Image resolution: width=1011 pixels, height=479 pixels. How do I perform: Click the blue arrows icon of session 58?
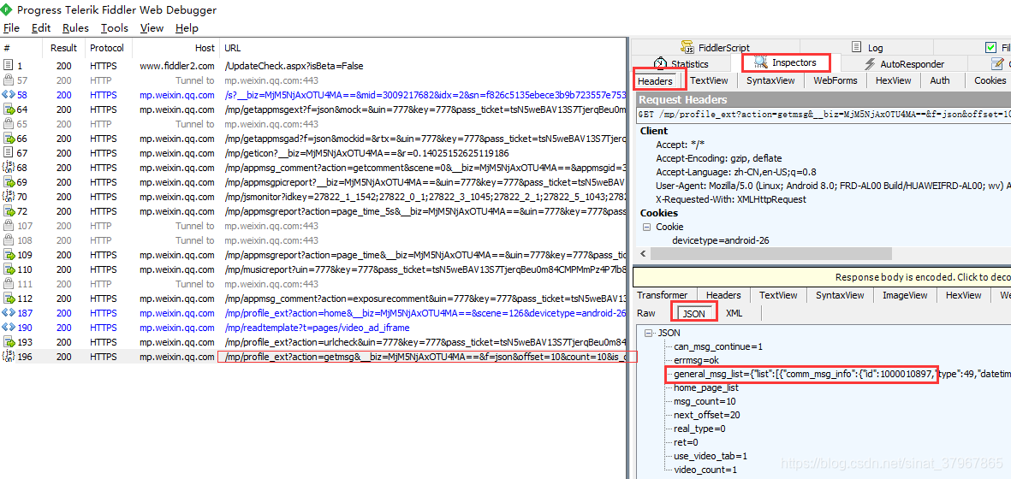point(9,95)
